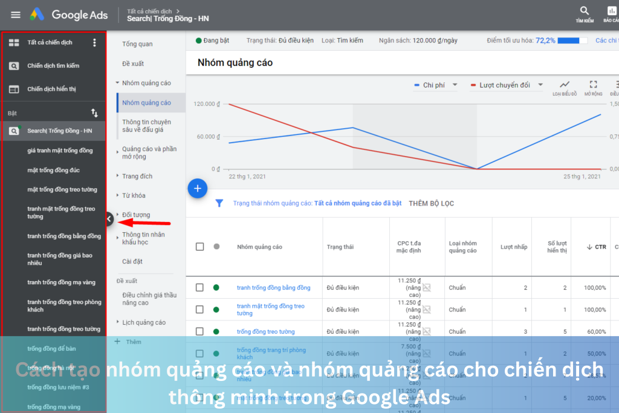The height and width of the screenshot is (413, 619).
Task: Expand Quảng cáo và phần mở rộng section
Action: pos(117,152)
